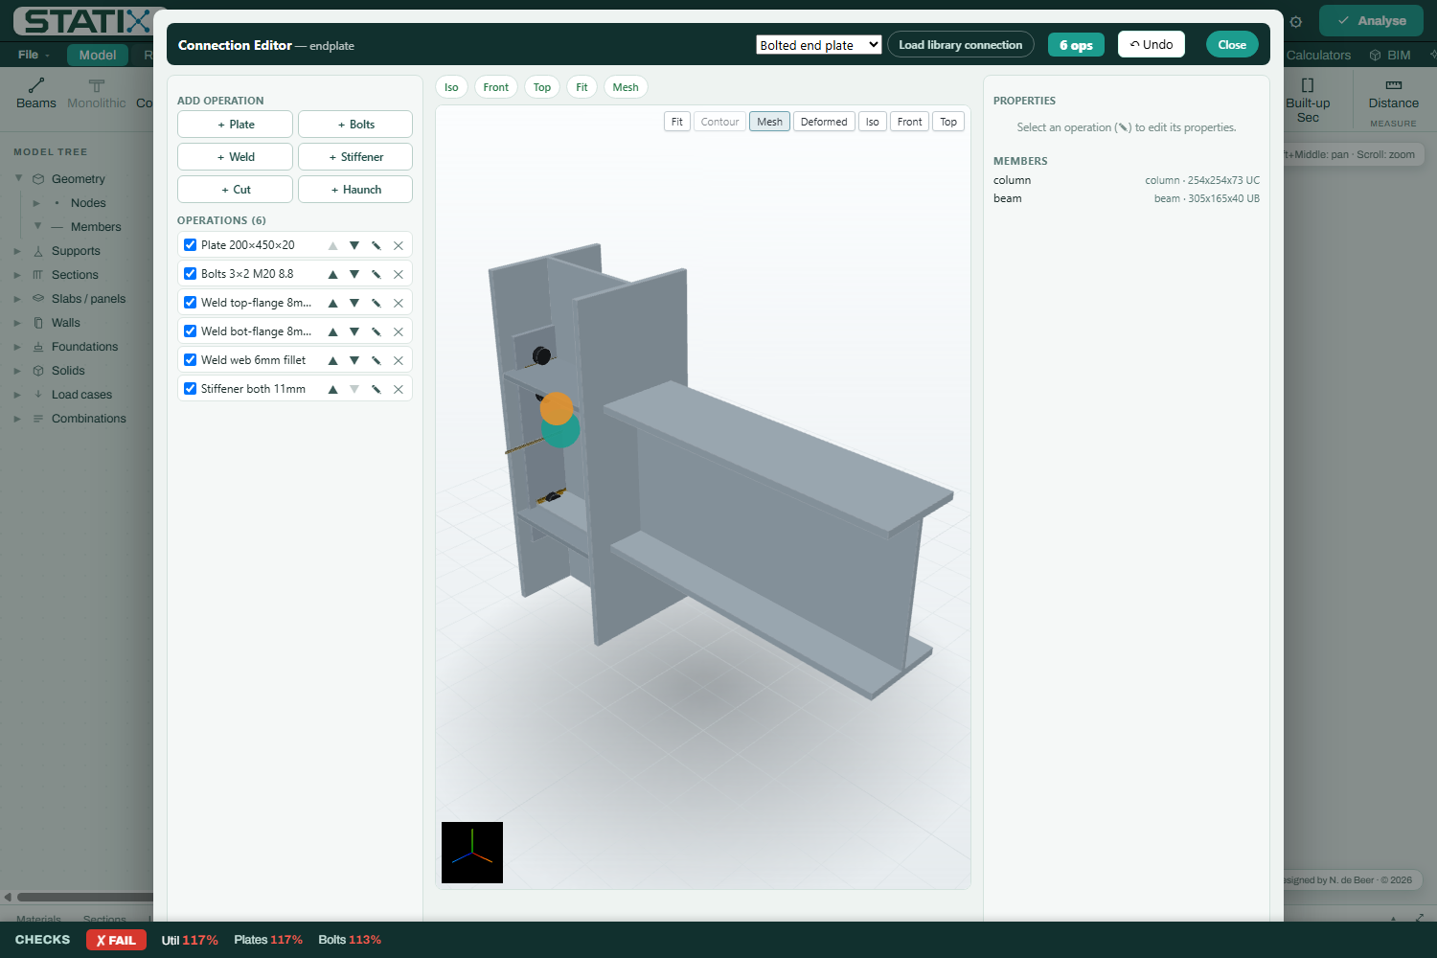The width and height of the screenshot is (1437, 958).
Task: Uncheck Stiffener both 11mm operation
Action: tap(190, 389)
